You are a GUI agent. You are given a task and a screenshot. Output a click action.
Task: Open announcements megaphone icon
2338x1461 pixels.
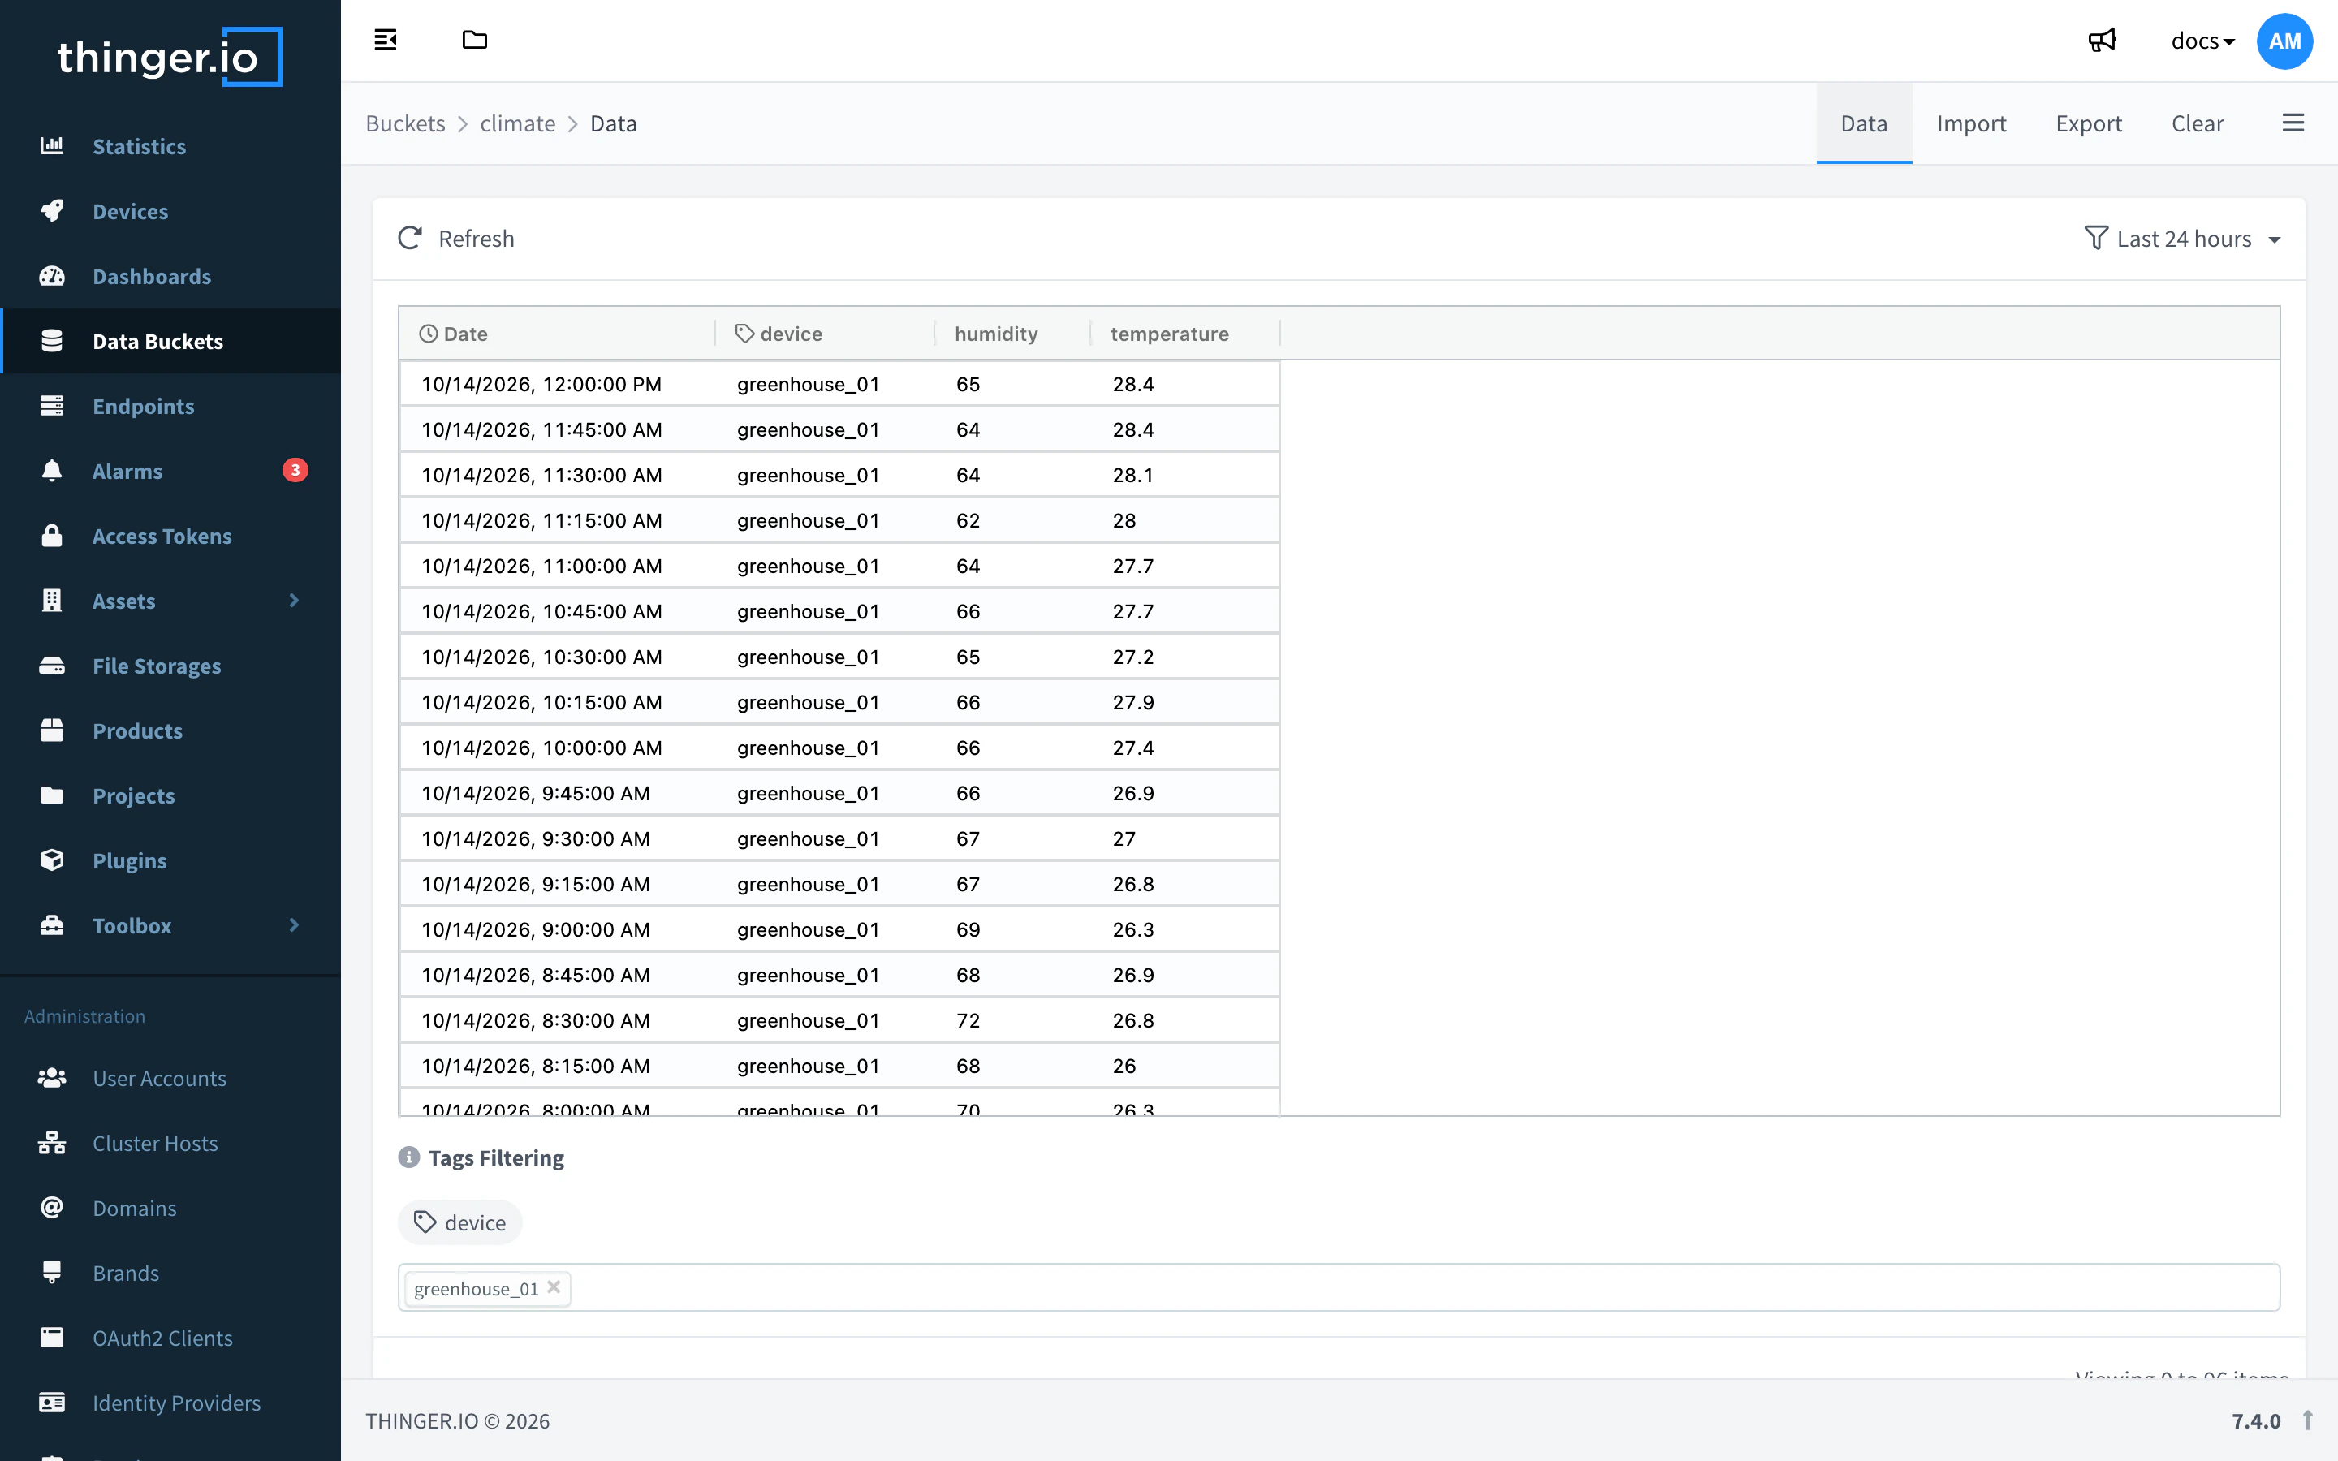click(2103, 41)
